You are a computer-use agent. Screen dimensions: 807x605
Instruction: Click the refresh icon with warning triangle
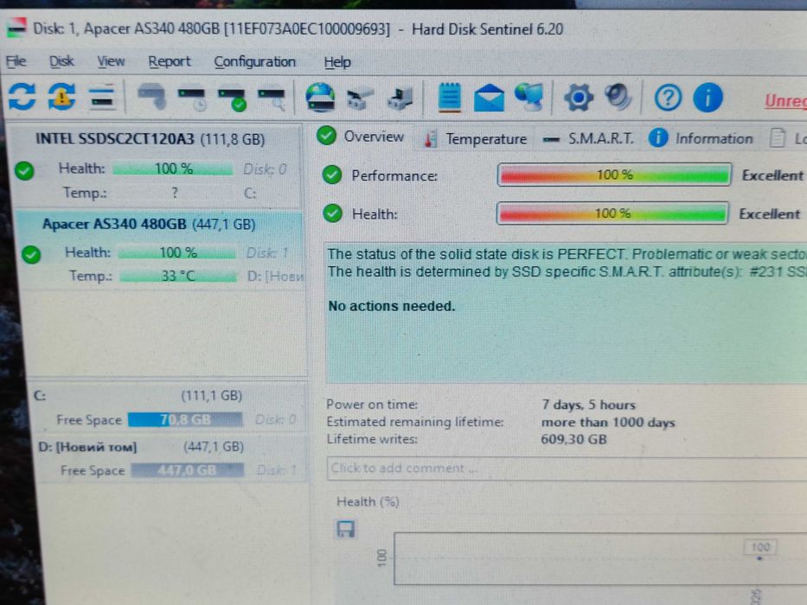tap(61, 97)
